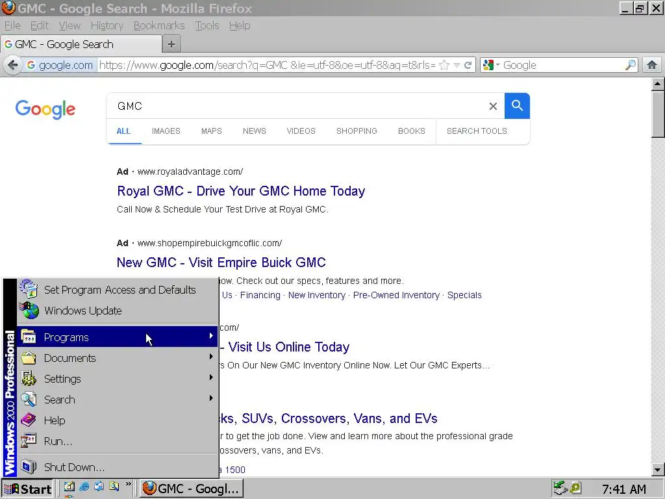Open the Royal GMC ad link

pos(241,191)
